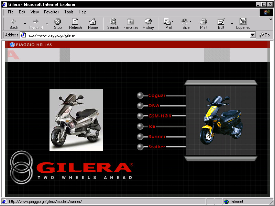
Task: Open the View menu
Action: [x=34, y=12]
